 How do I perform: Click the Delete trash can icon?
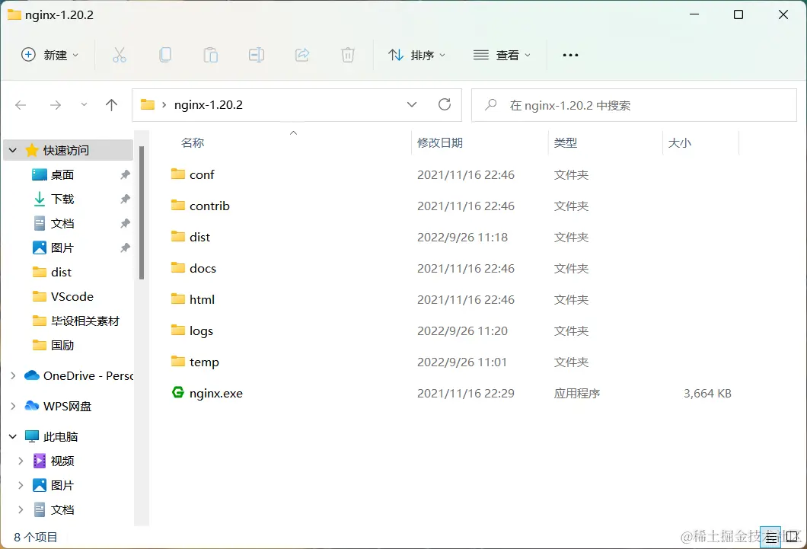coord(348,55)
